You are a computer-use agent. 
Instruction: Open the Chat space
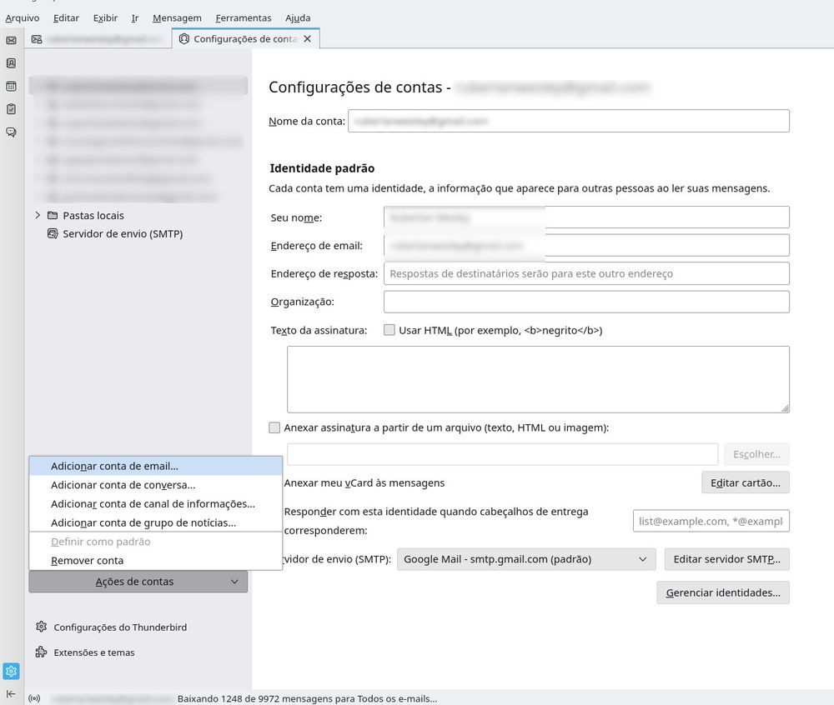[x=11, y=132]
